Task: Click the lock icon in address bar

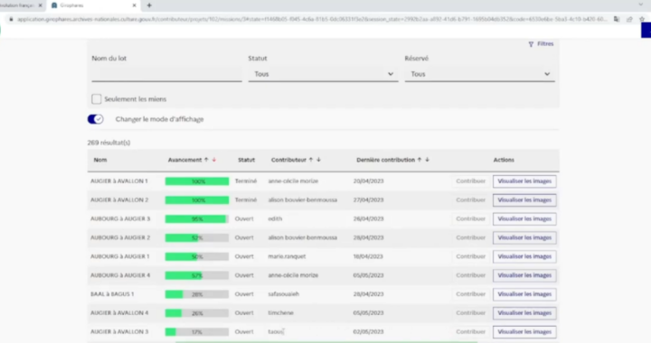Action: click(11, 19)
